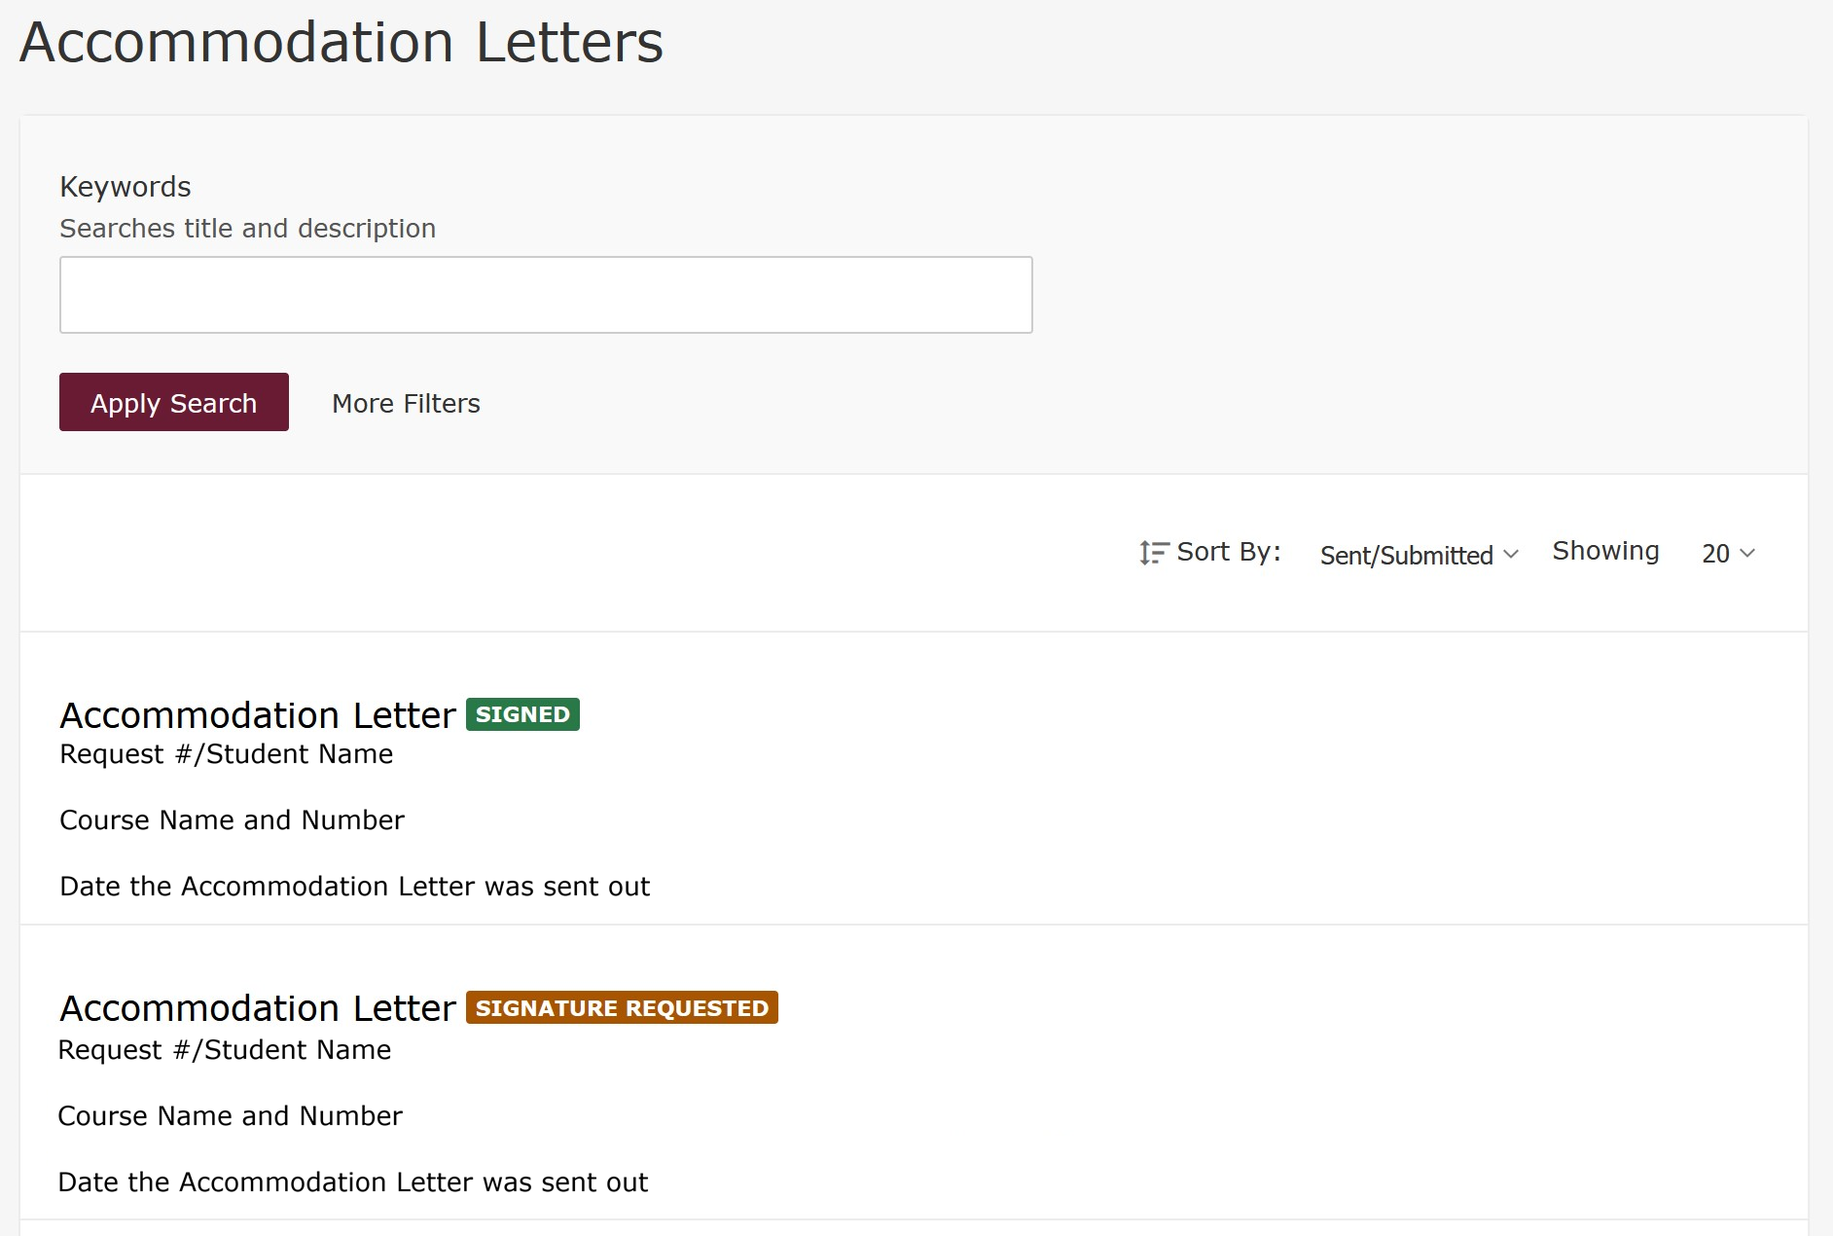
Task: Click Course Name and Number on second letter
Action: pyautogui.click(x=231, y=1115)
